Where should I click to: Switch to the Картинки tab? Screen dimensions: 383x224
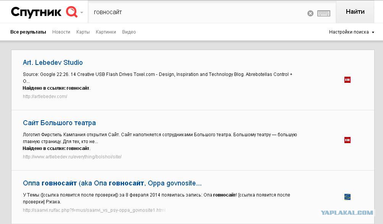(x=106, y=32)
